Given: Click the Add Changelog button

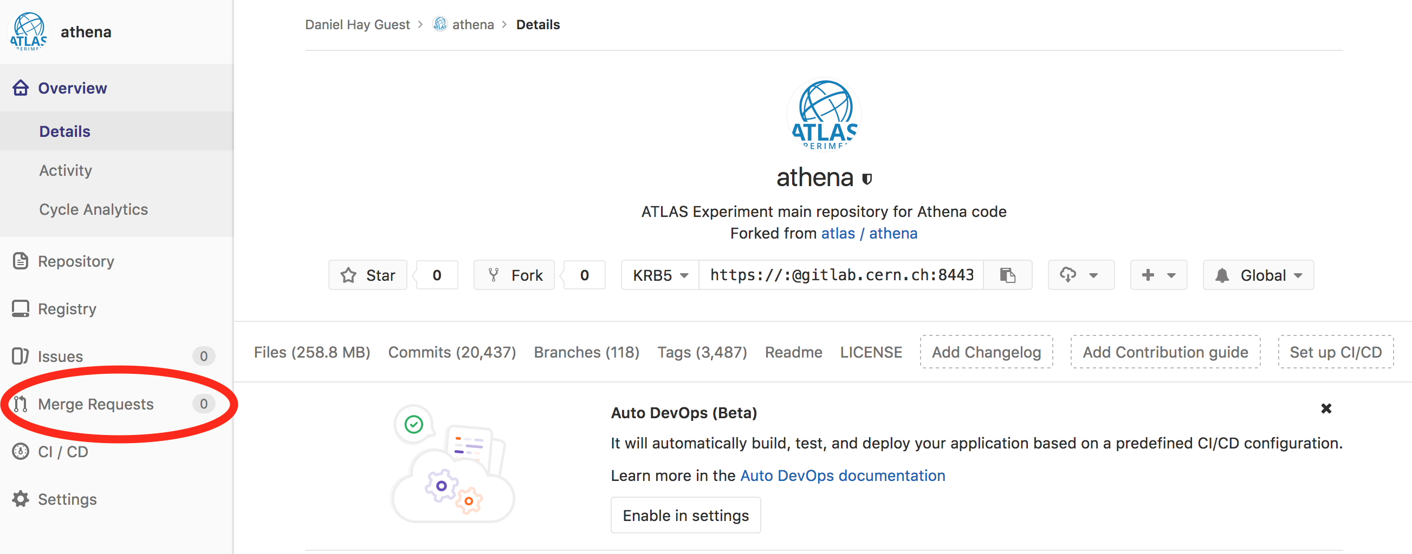Looking at the screenshot, I should (x=986, y=352).
